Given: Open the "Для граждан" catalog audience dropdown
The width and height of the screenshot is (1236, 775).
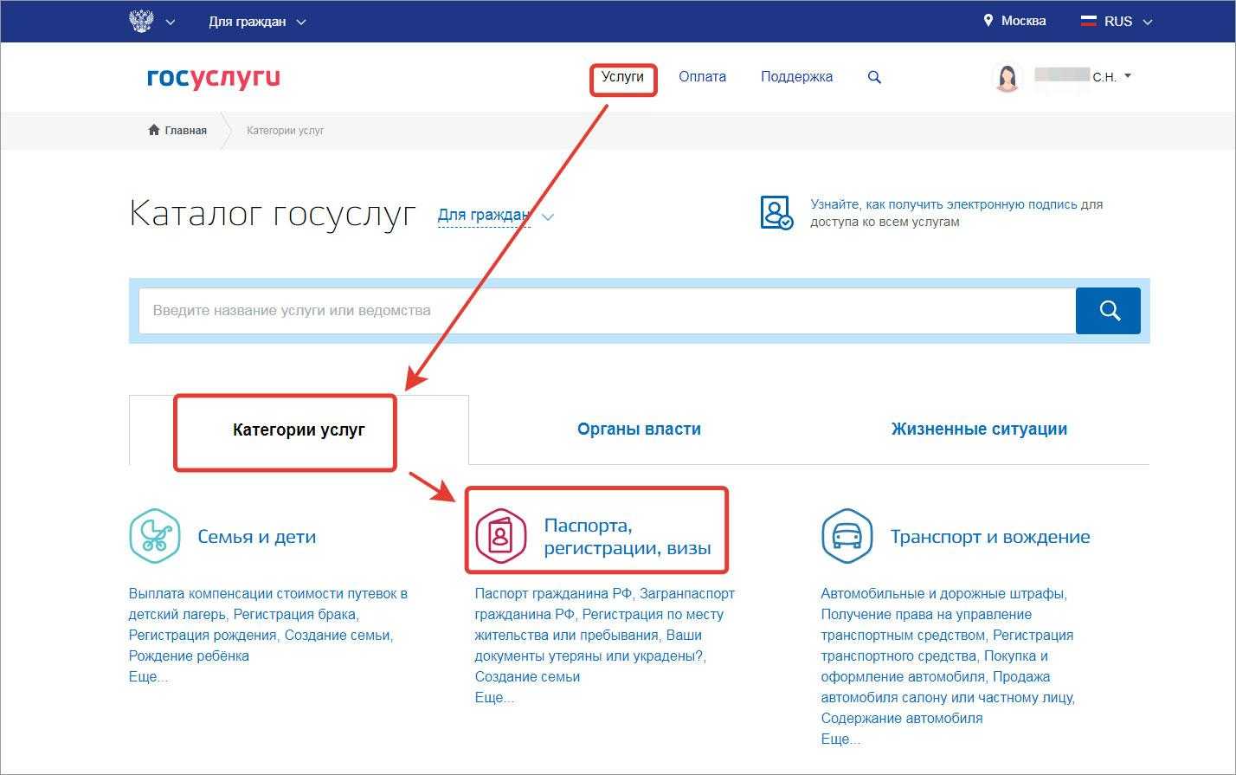Looking at the screenshot, I should coord(495,216).
